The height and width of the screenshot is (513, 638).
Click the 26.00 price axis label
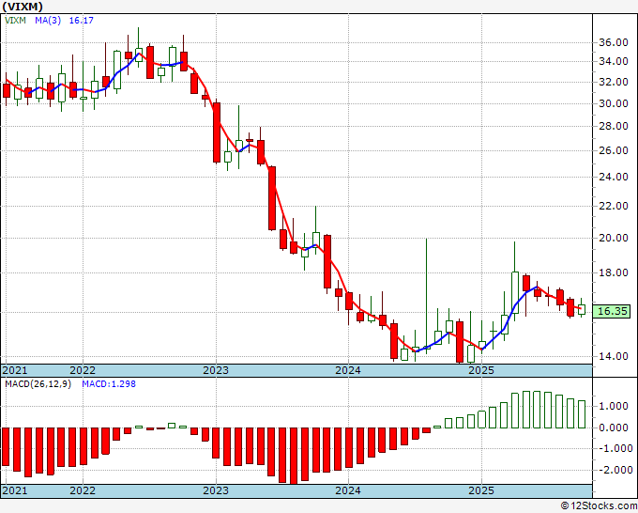click(x=613, y=150)
